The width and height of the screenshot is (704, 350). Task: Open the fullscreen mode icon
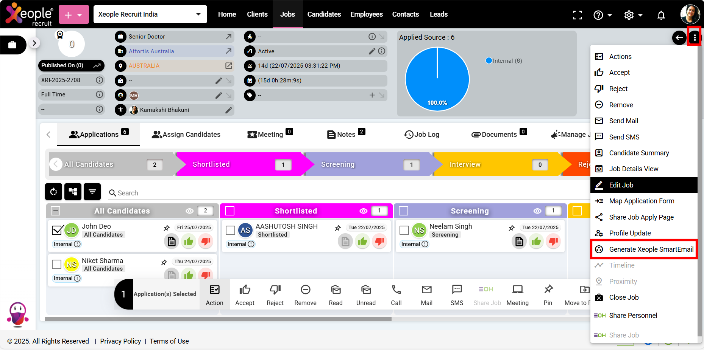[577, 15]
